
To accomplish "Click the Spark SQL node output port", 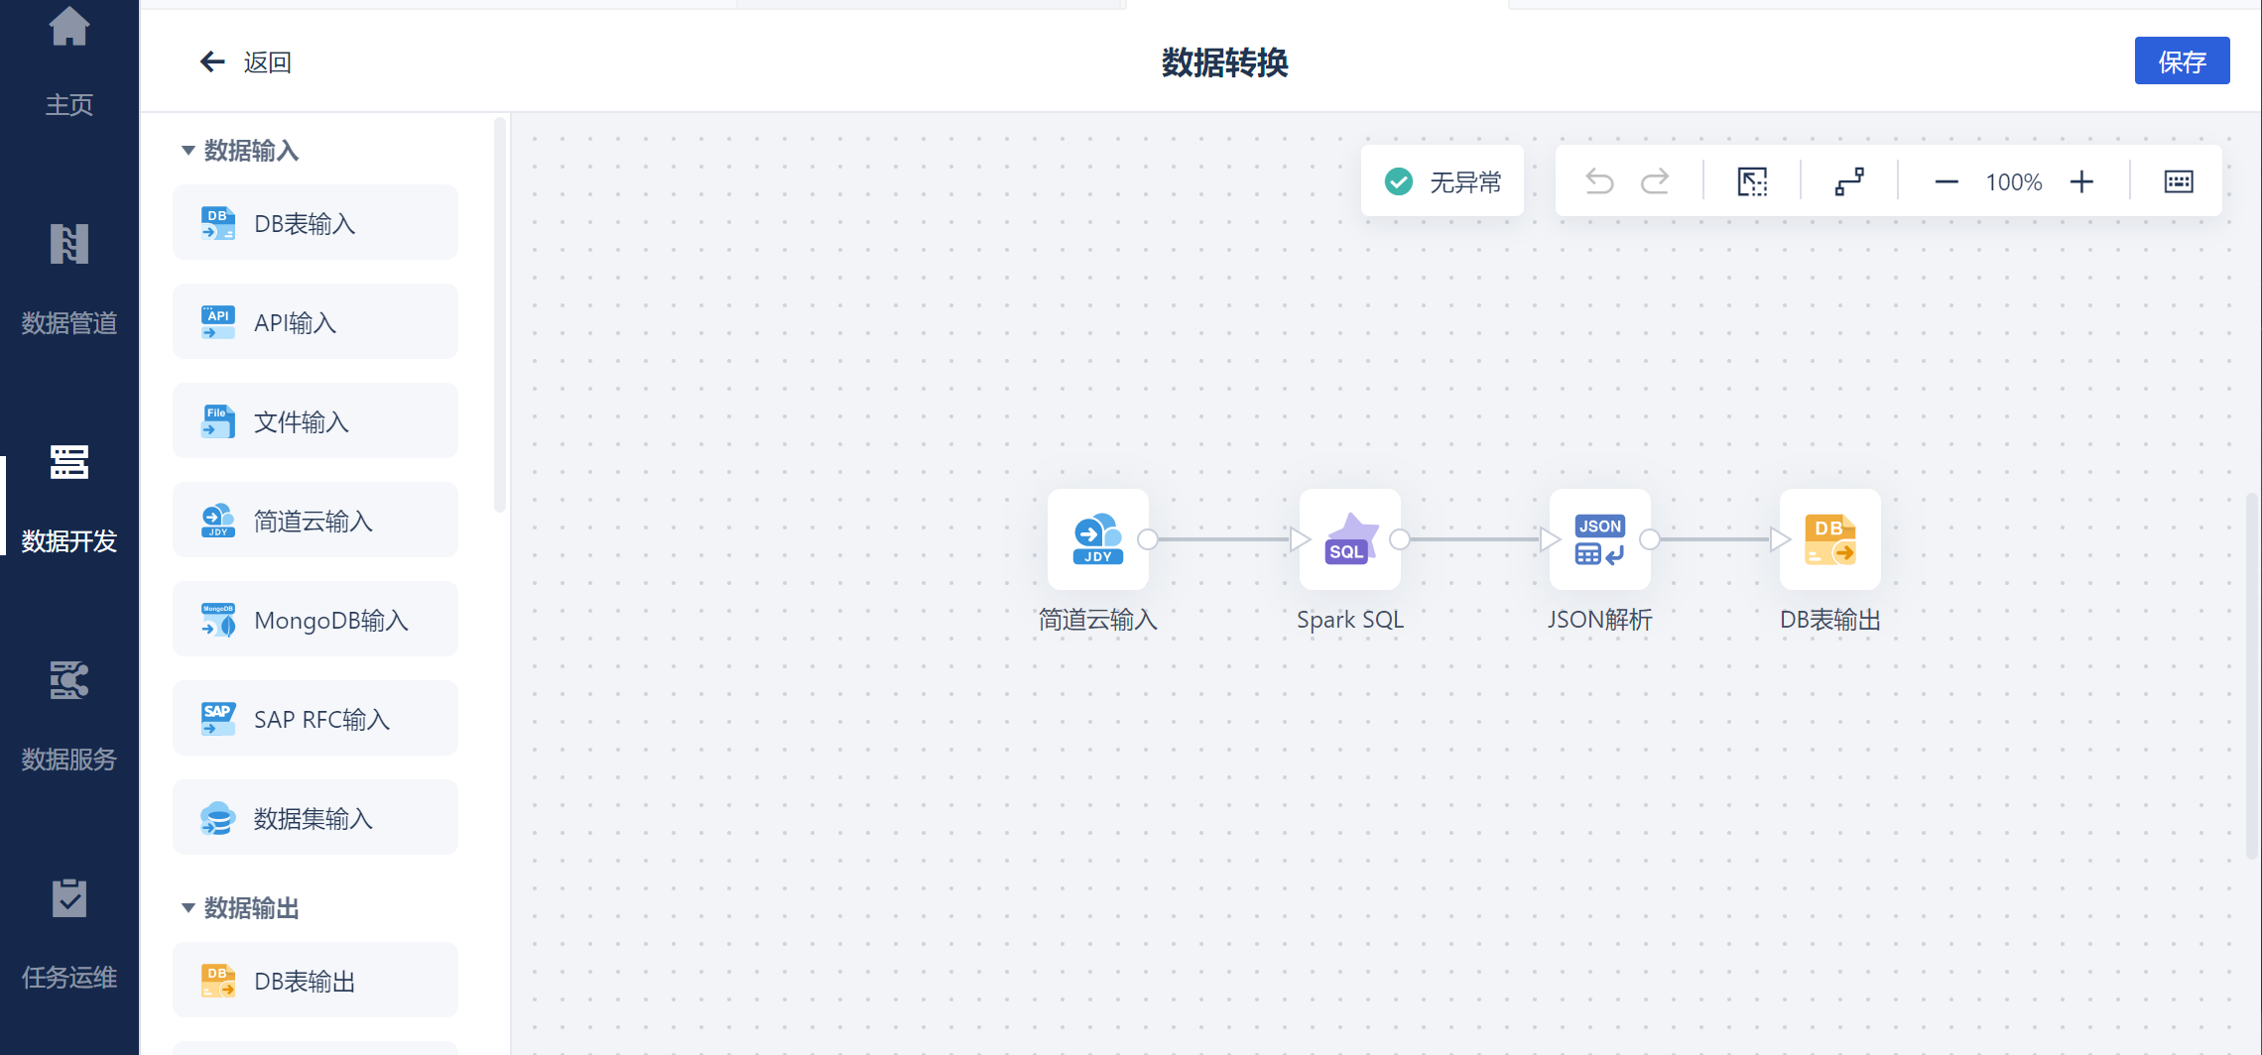I will 1400,539.
